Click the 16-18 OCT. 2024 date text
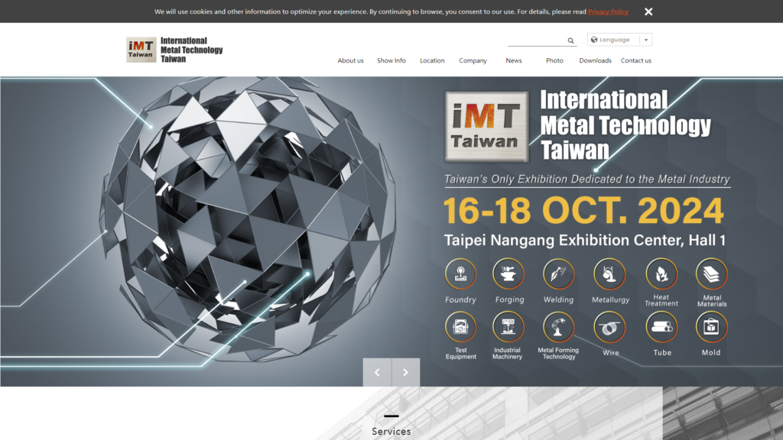Image resolution: width=783 pixels, height=440 pixels. [x=583, y=211]
